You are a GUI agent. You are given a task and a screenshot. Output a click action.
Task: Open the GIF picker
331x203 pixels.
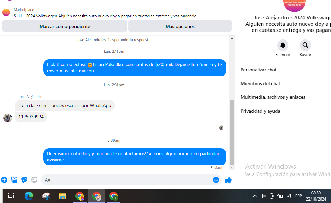tap(34, 180)
